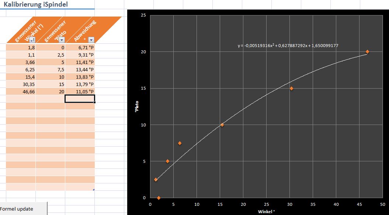Click the data point at 15 °Plato

pyautogui.click(x=291, y=89)
